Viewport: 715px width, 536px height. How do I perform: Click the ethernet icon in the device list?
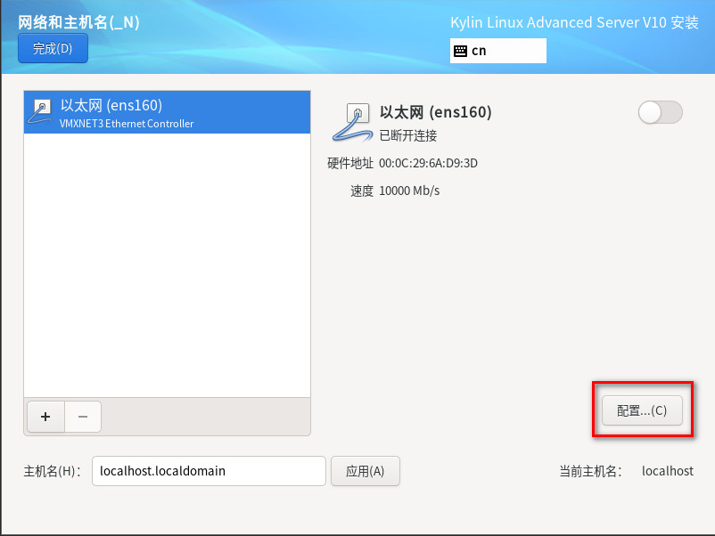click(x=40, y=112)
